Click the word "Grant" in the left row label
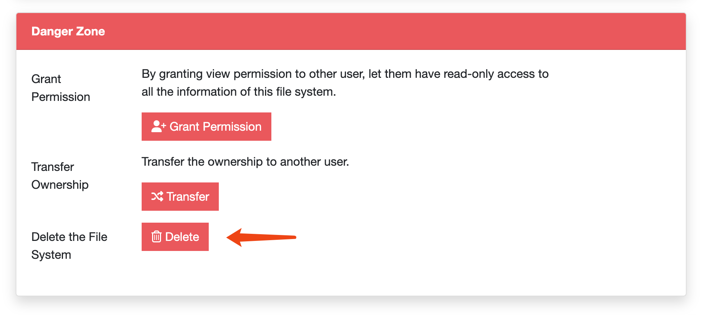Viewport: 703px width, 315px height. tap(46, 79)
